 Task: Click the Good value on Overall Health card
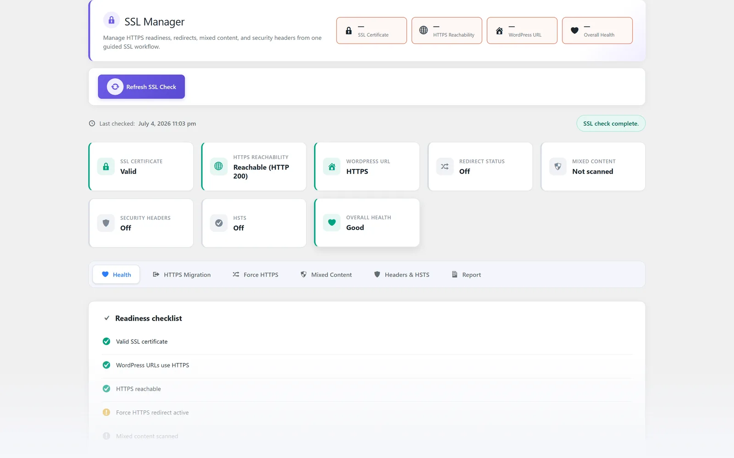tap(355, 228)
